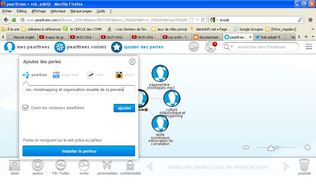Open the Édition menu
316x185 pixels.
pos(22,11)
